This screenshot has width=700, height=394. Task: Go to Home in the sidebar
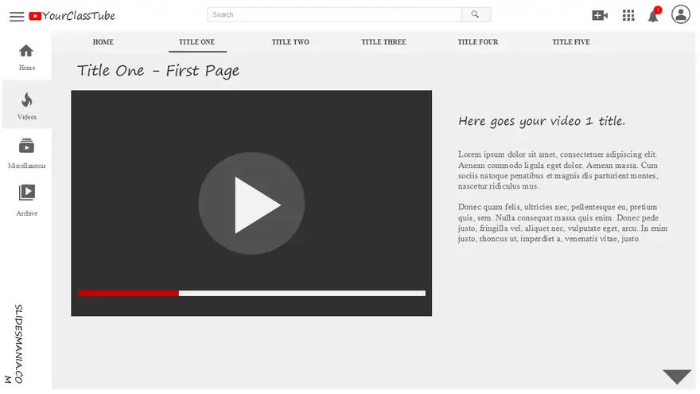click(x=26, y=57)
